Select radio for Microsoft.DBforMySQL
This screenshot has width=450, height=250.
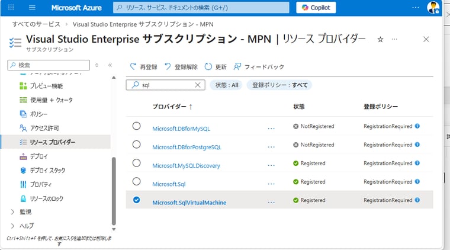(x=137, y=126)
